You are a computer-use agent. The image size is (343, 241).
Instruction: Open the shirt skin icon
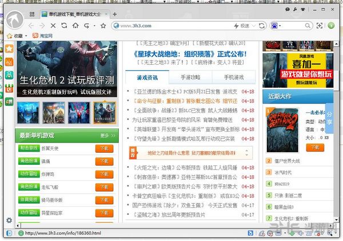point(303,9)
